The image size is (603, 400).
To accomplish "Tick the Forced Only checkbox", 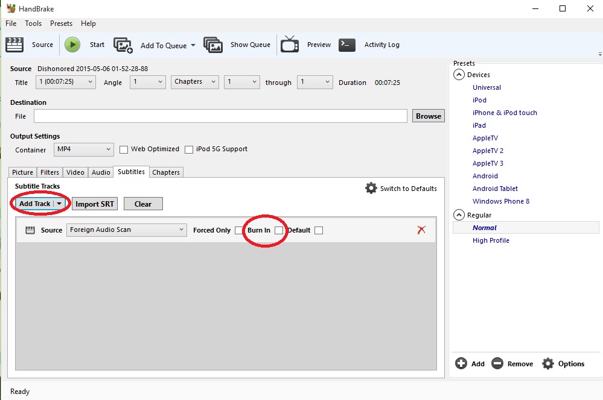I will pyautogui.click(x=239, y=230).
